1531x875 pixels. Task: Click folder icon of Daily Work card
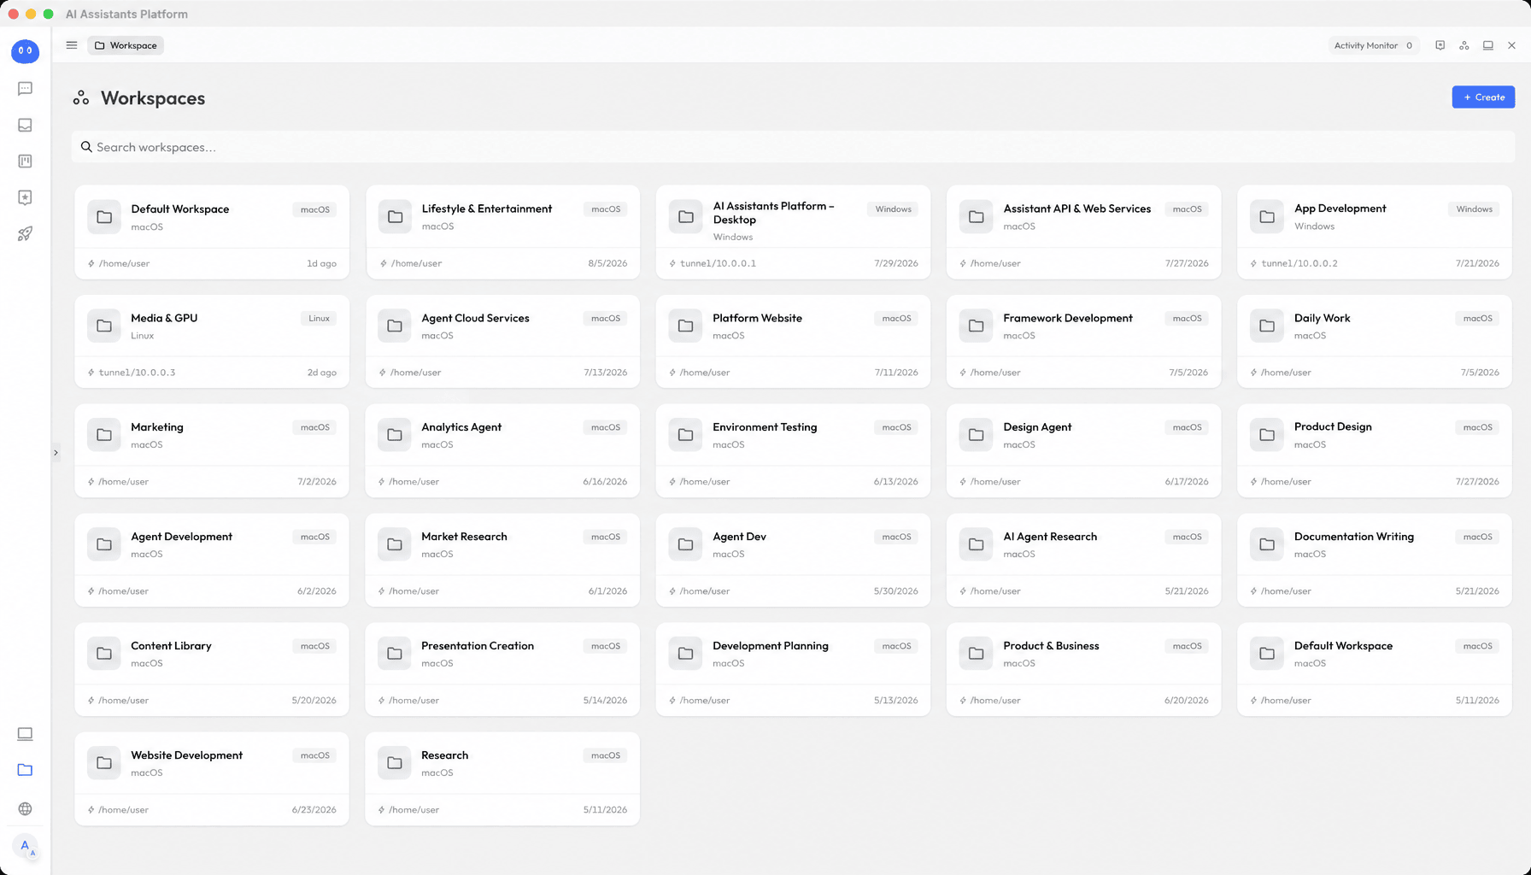coord(1267,326)
